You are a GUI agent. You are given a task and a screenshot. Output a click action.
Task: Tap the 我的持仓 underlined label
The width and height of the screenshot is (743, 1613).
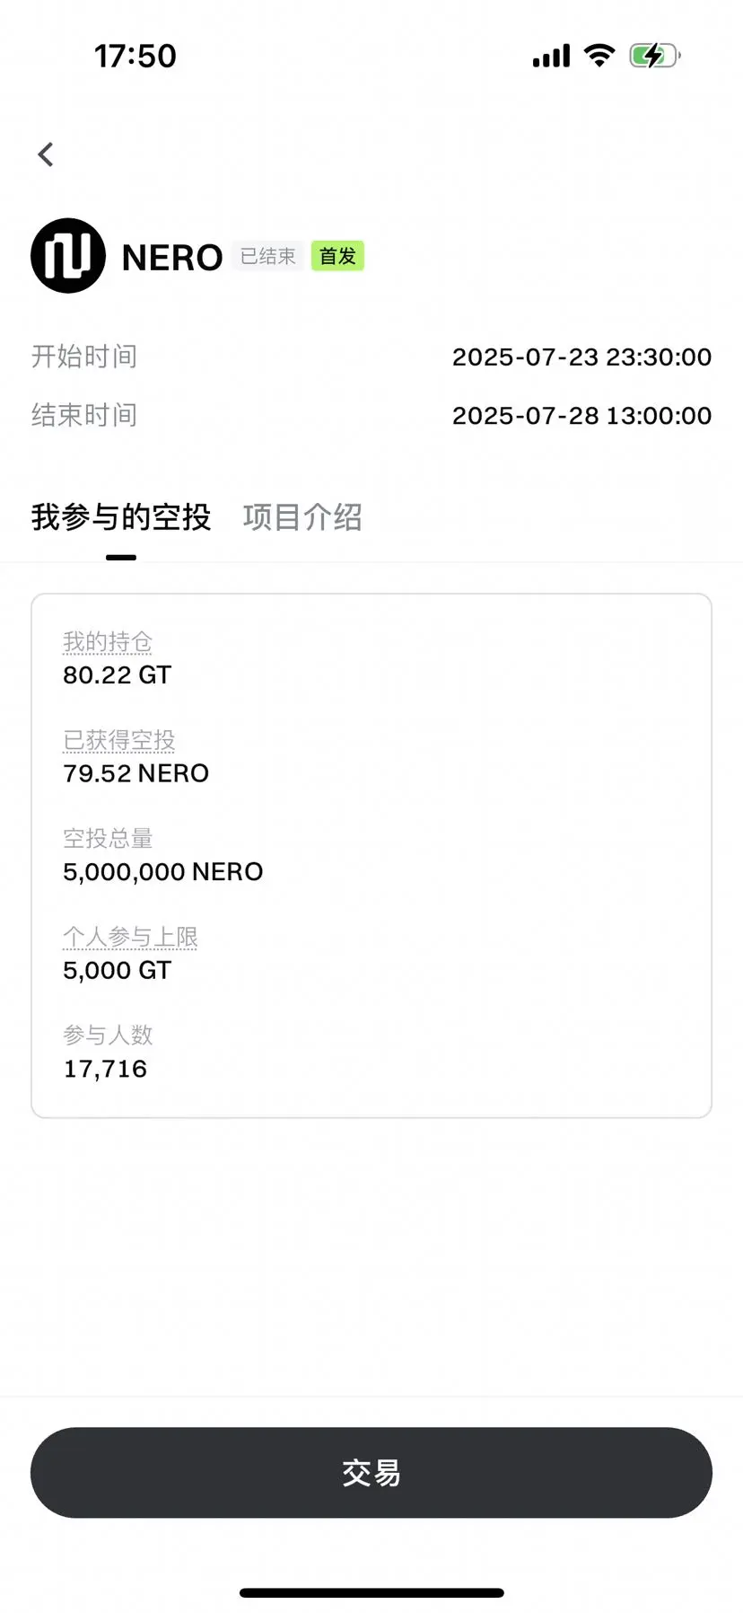pyautogui.click(x=108, y=642)
